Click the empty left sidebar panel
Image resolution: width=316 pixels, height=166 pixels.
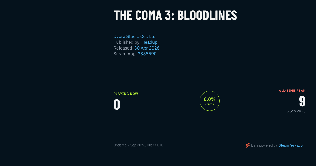click(x=51, y=76)
